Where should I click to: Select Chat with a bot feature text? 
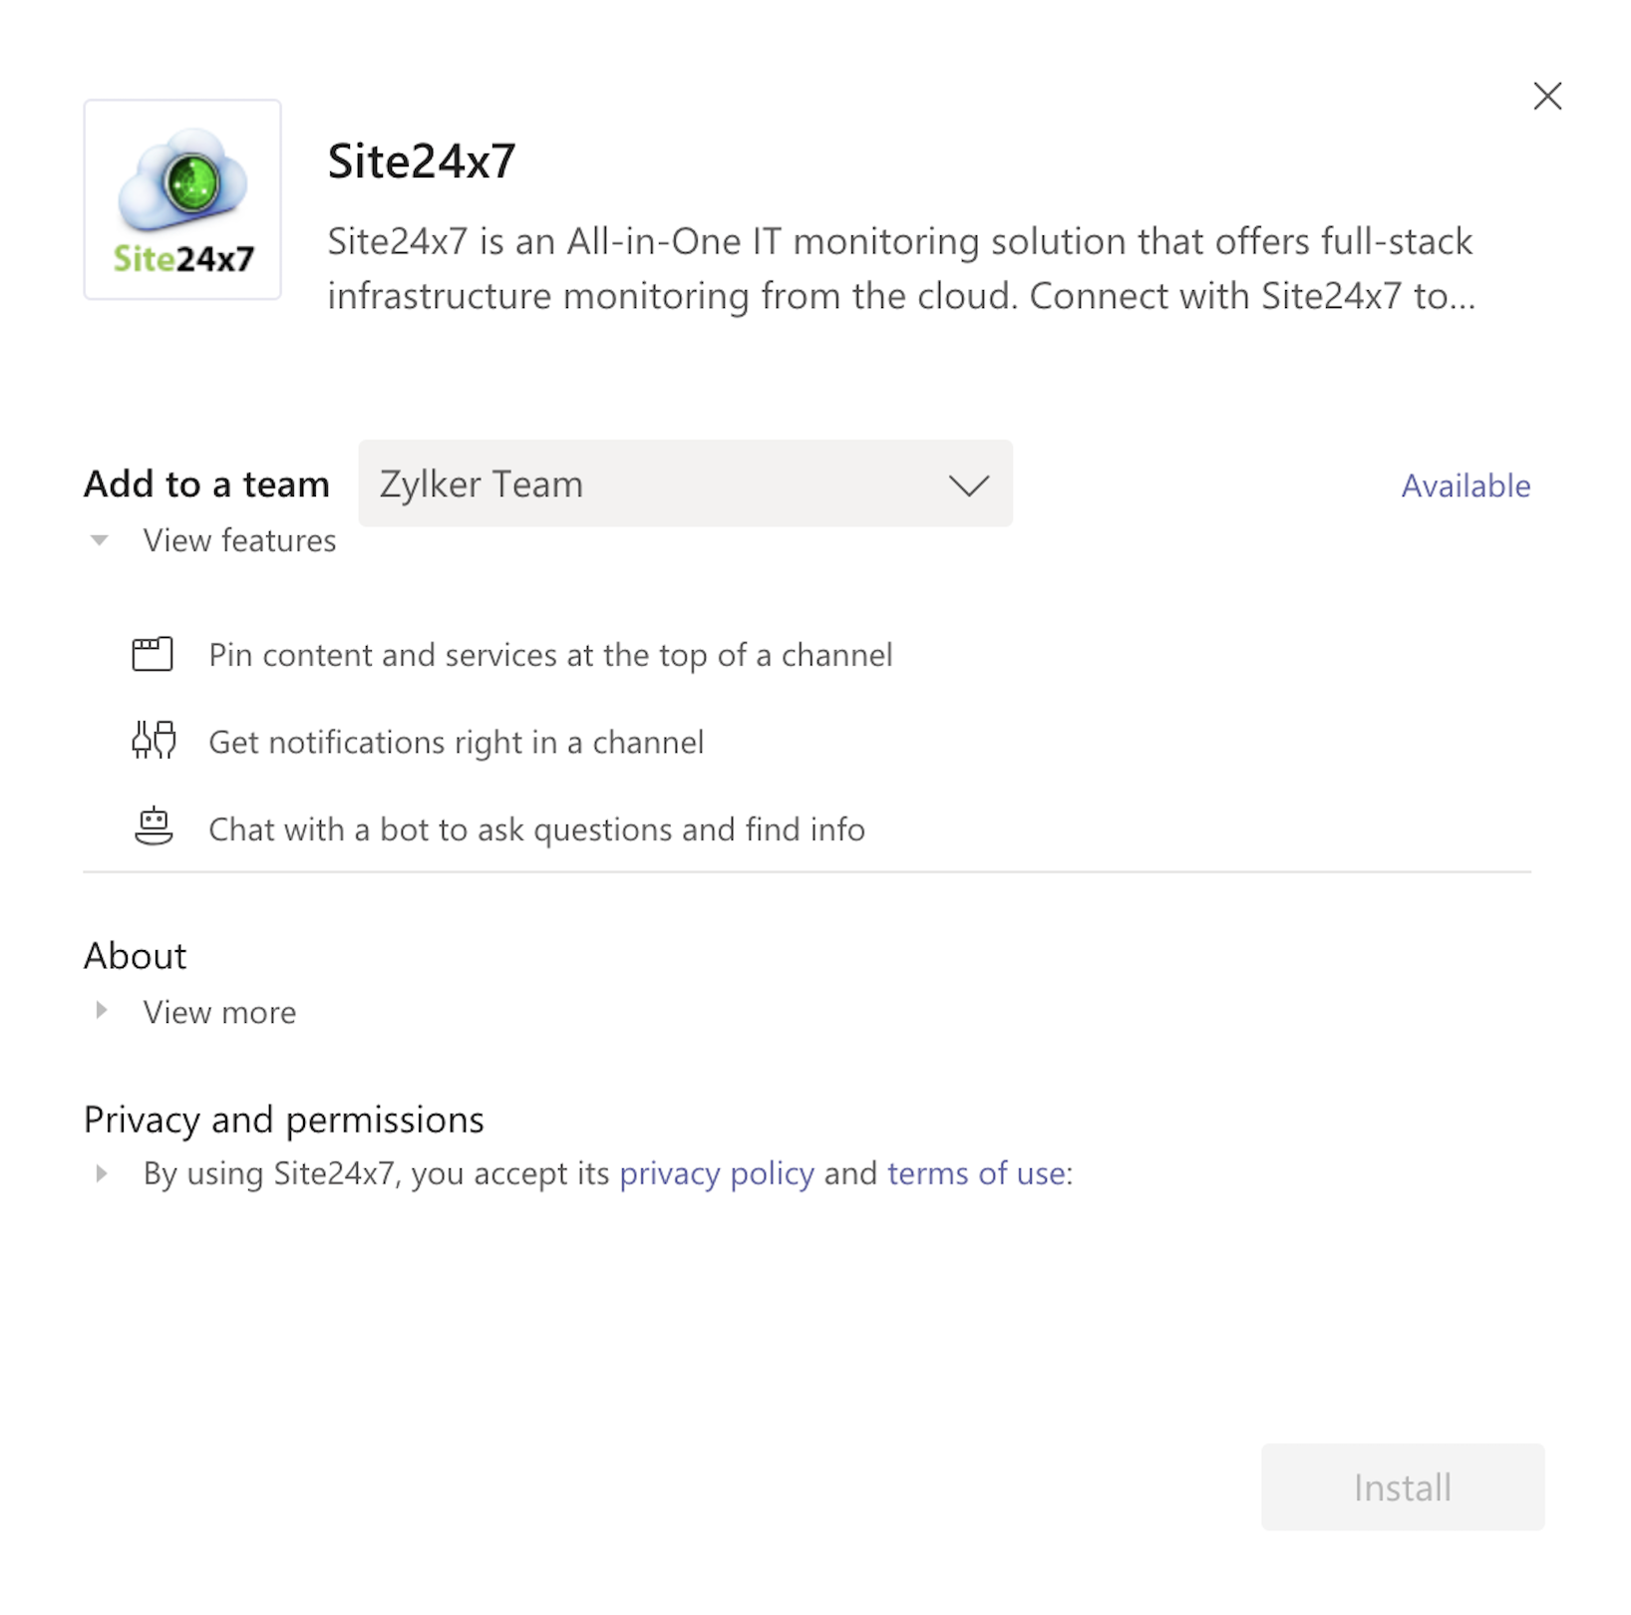coord(536,829)
